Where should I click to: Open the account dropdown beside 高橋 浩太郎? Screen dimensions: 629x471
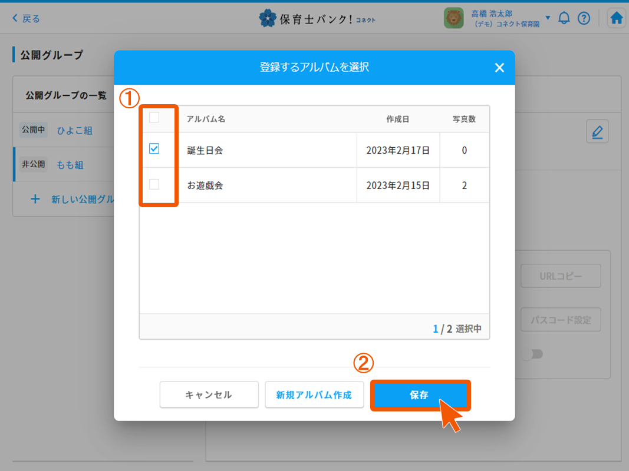[548, 18]
